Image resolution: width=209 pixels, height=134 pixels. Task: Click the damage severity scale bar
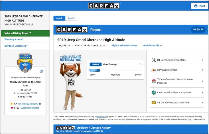click(x=116, y=70)
